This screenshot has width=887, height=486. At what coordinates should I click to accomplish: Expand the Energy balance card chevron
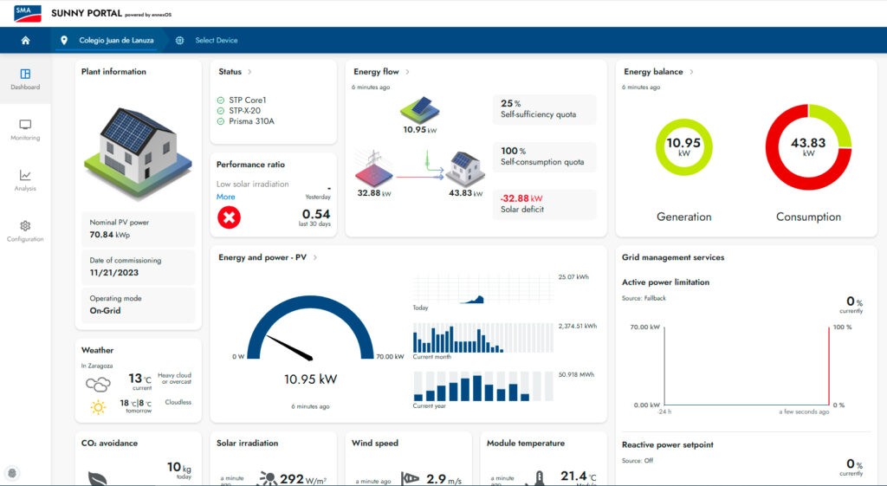(691, 72)
